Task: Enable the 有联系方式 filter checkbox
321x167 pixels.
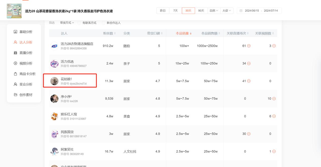Action: pos(79,23)
